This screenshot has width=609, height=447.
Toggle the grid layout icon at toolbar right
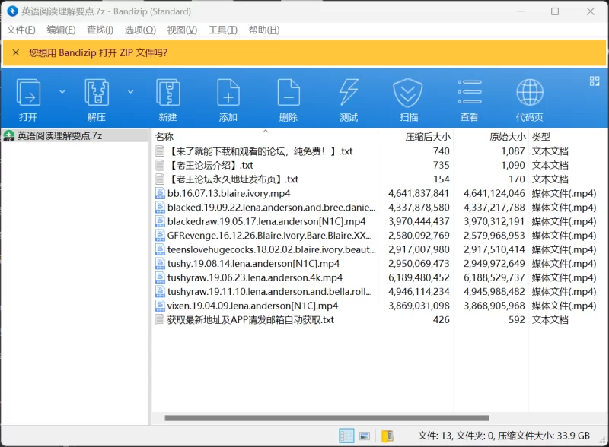[595, 81]
